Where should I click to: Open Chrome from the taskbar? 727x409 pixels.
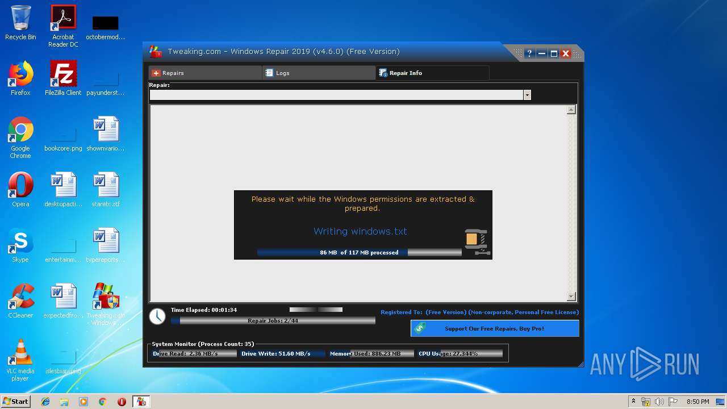102,402
